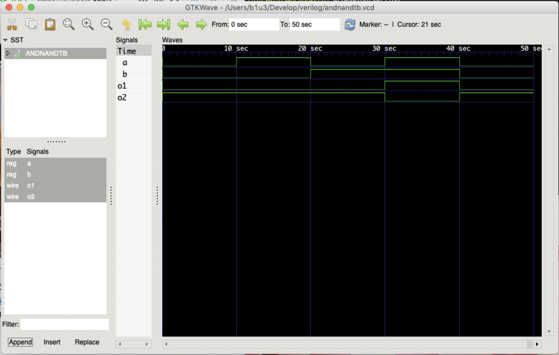Select wire o2 in signal list
Viewport: 559px width, 355px height.
click(55, 197)
